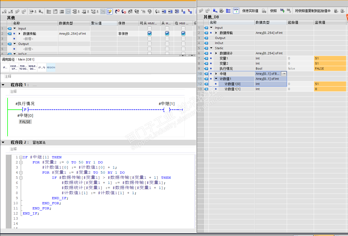This screenshot has height=236, width=348.
Task: Toggle the 从 H... column checkbox for 数据传输
Action: 167,34
